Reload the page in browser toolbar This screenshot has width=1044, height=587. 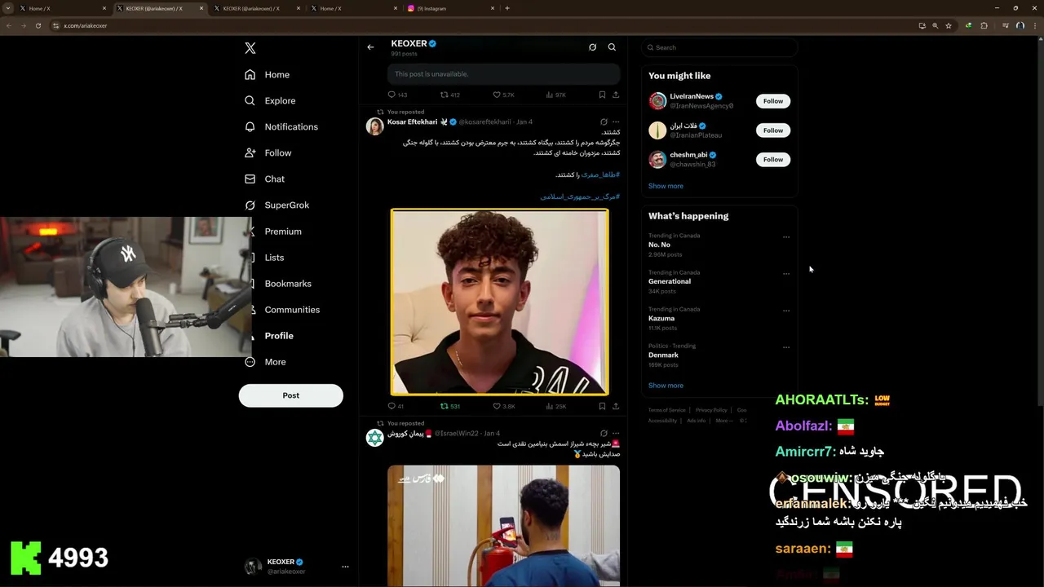coord(38,25)
